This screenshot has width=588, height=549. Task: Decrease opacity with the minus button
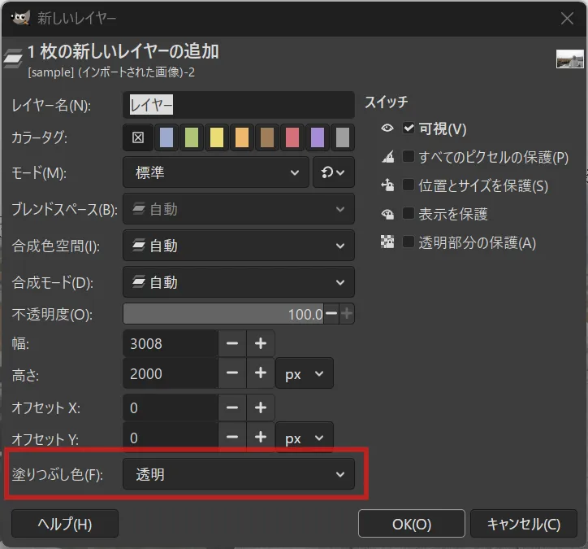(331, 314)
